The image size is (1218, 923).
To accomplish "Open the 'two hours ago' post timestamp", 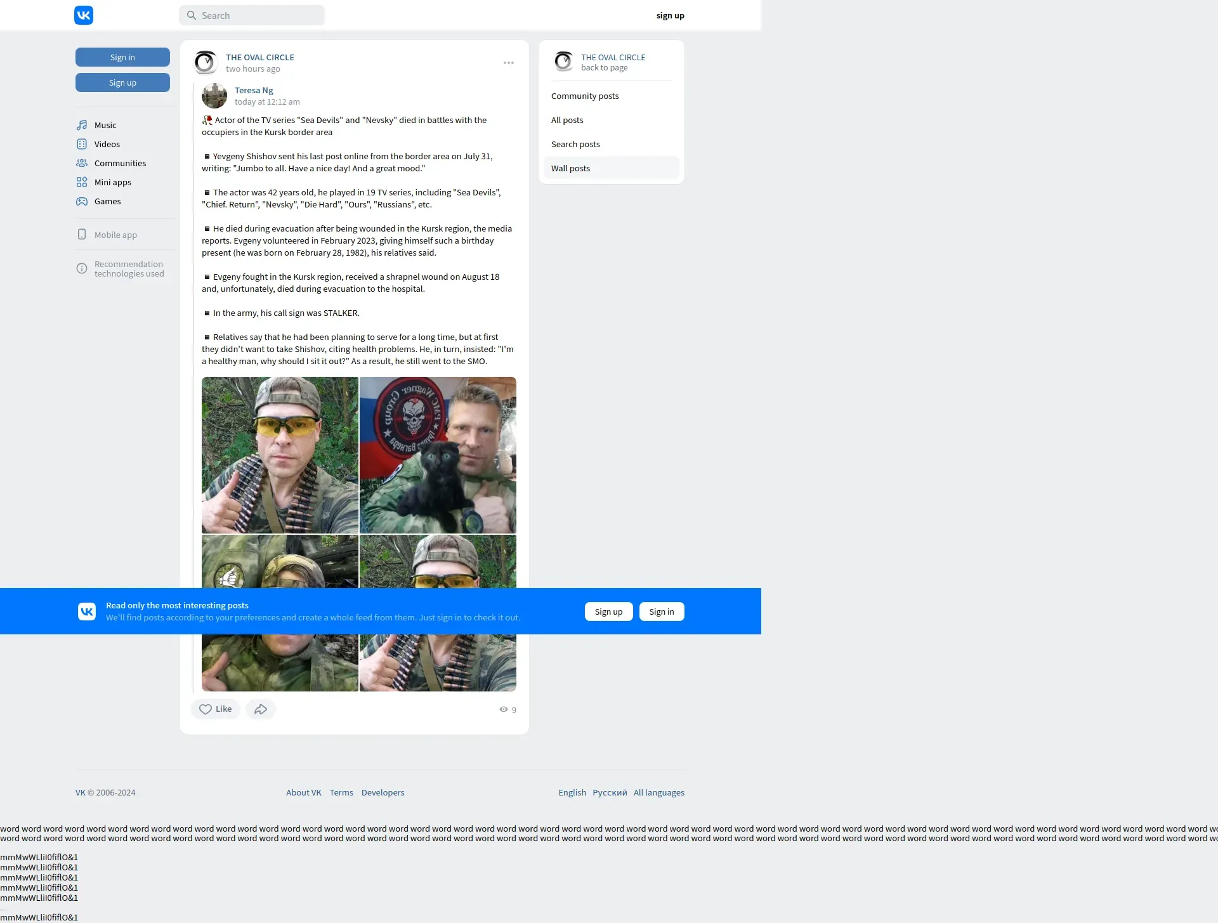I will (253, 69).
